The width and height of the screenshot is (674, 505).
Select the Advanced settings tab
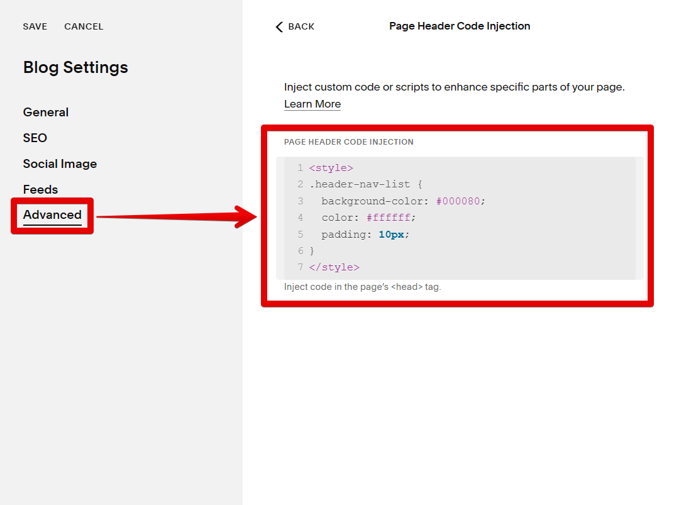click(x=52, y=215)
